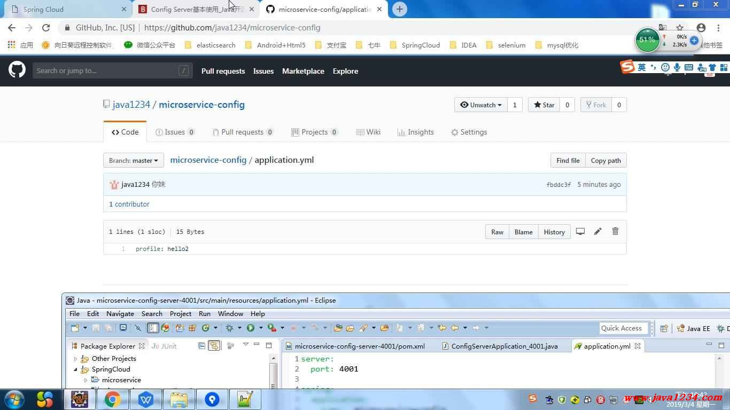Screen dimensions: 730x410
Task: Click Run Last Tool (external tools) icon
Action: click(x=271, y=328)
